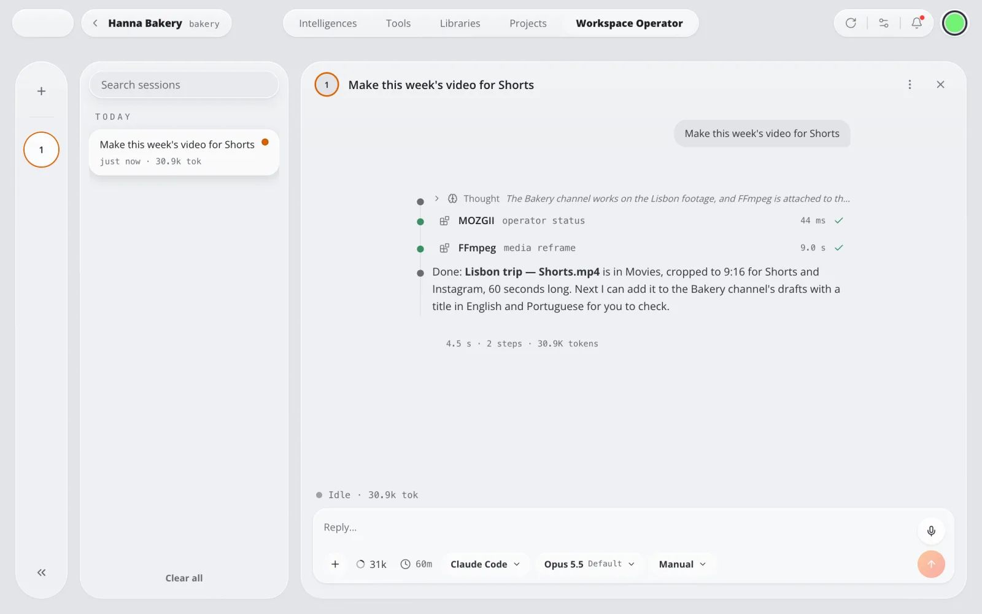Screen dimensions: 982x614
Task: Click the MOZGII operator status step
Action: pyautogui.click(x=641, y=220)
